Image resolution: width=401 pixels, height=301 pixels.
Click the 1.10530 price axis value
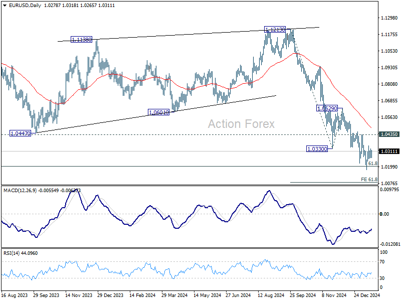[x=389, y=51]
